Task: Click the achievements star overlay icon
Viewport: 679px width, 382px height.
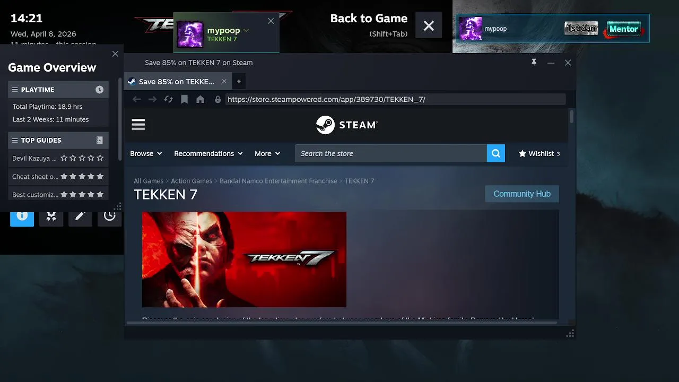Action: [51, 217]
